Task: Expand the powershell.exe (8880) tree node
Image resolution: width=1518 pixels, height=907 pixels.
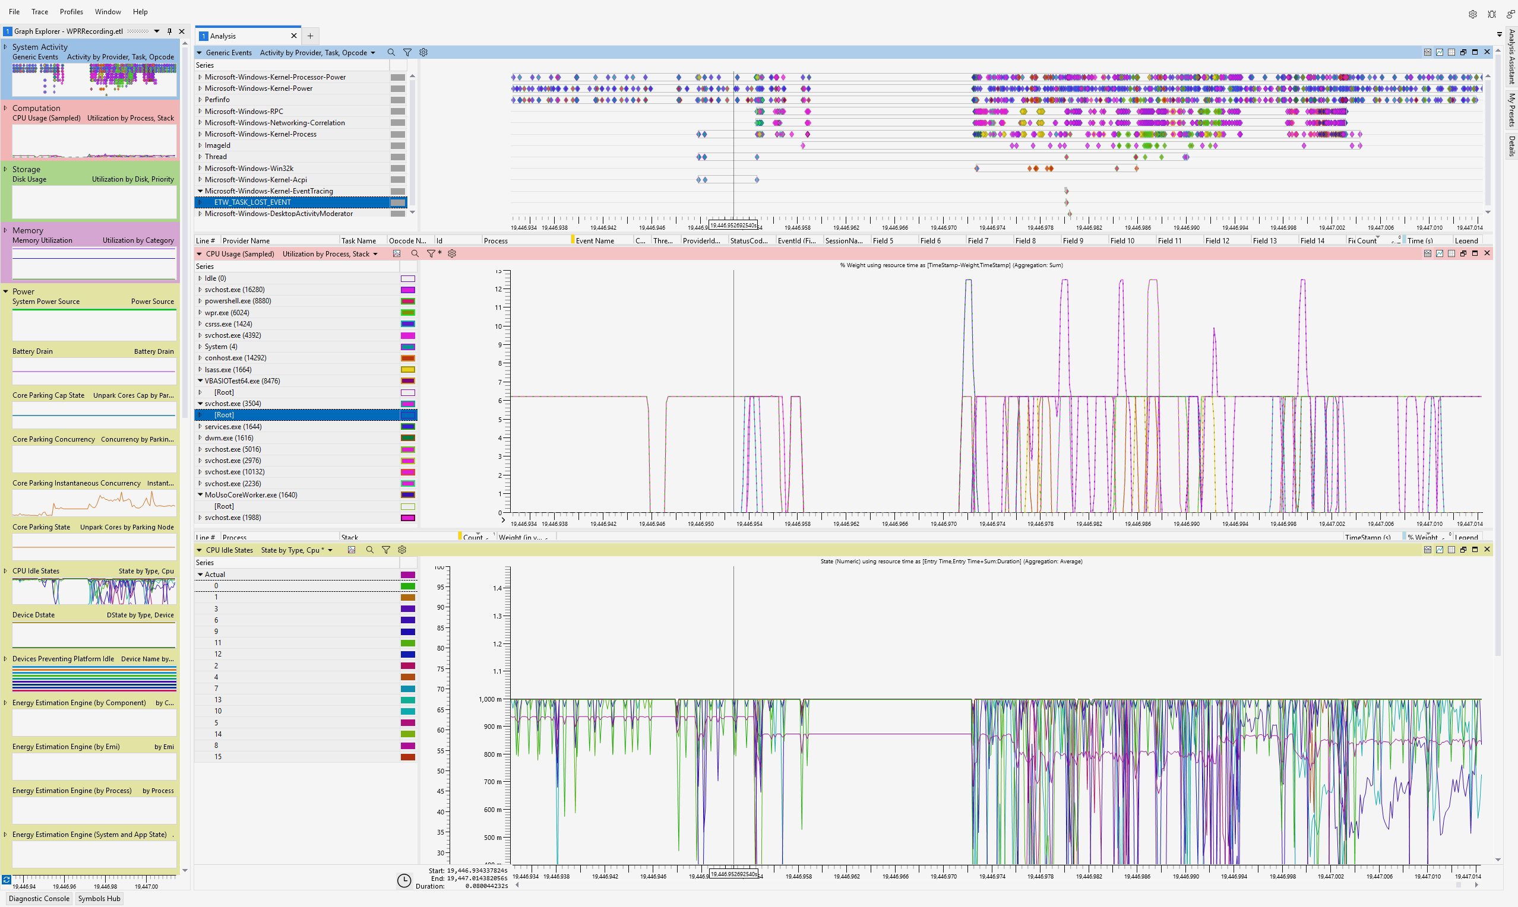Action: point(200,302)
